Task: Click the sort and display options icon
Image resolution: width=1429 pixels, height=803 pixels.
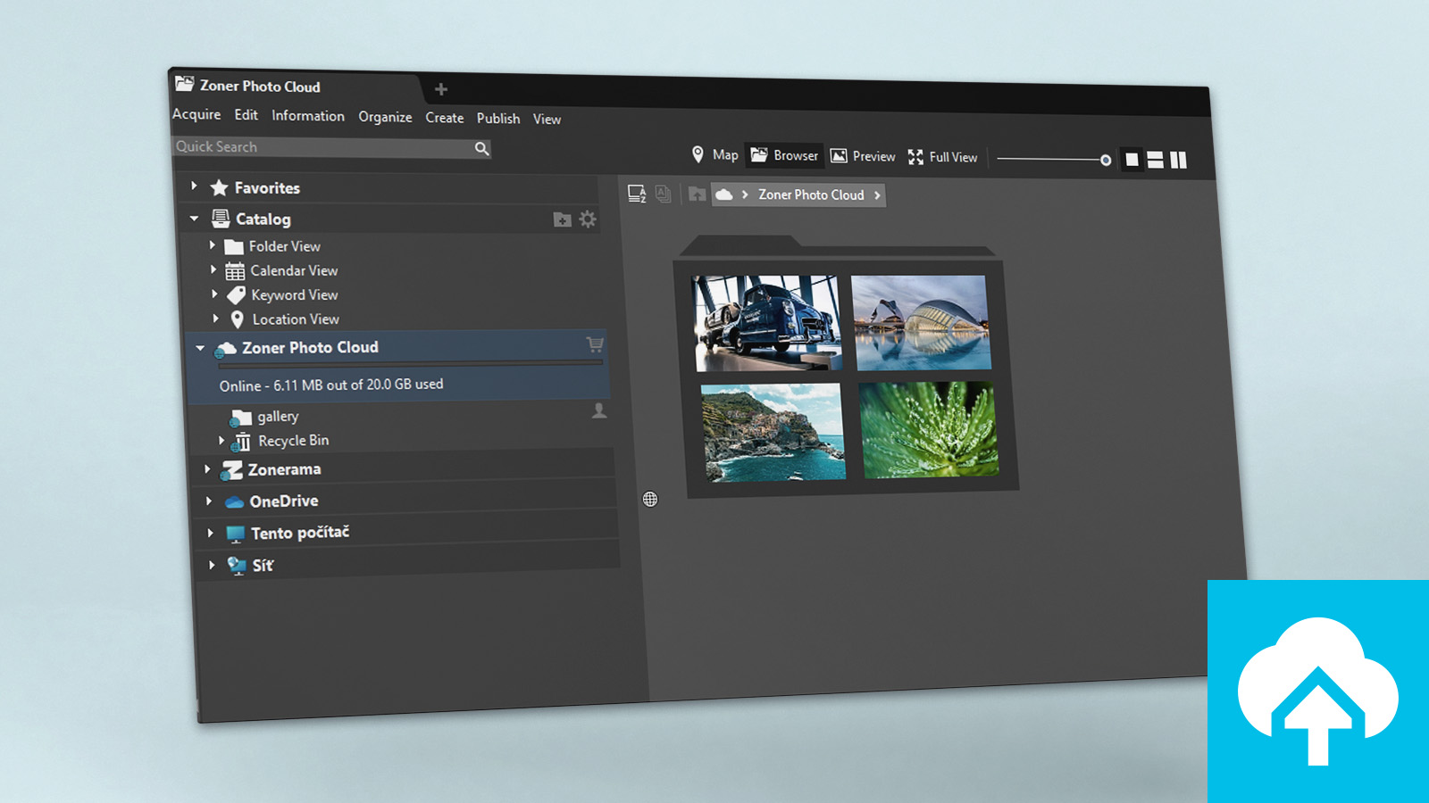Action: pos(637,194)
